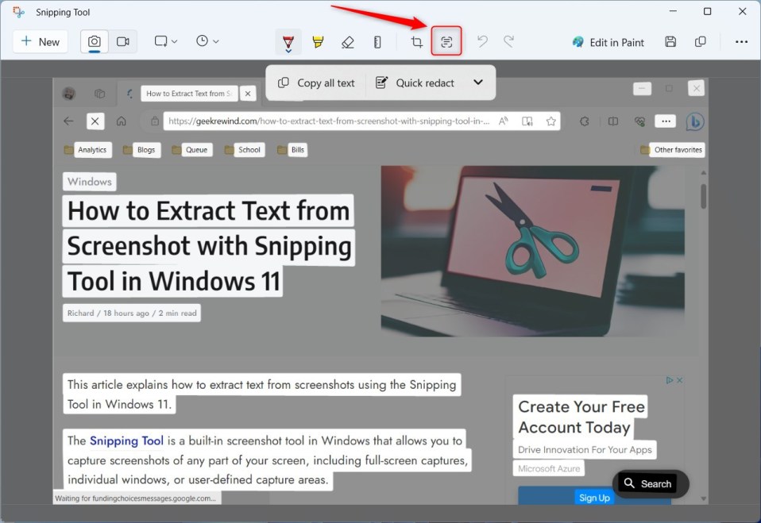This screenshot has width=761, height=523.
Task: Open screenshot with Edit in Paint
Action: pos(608,42)
